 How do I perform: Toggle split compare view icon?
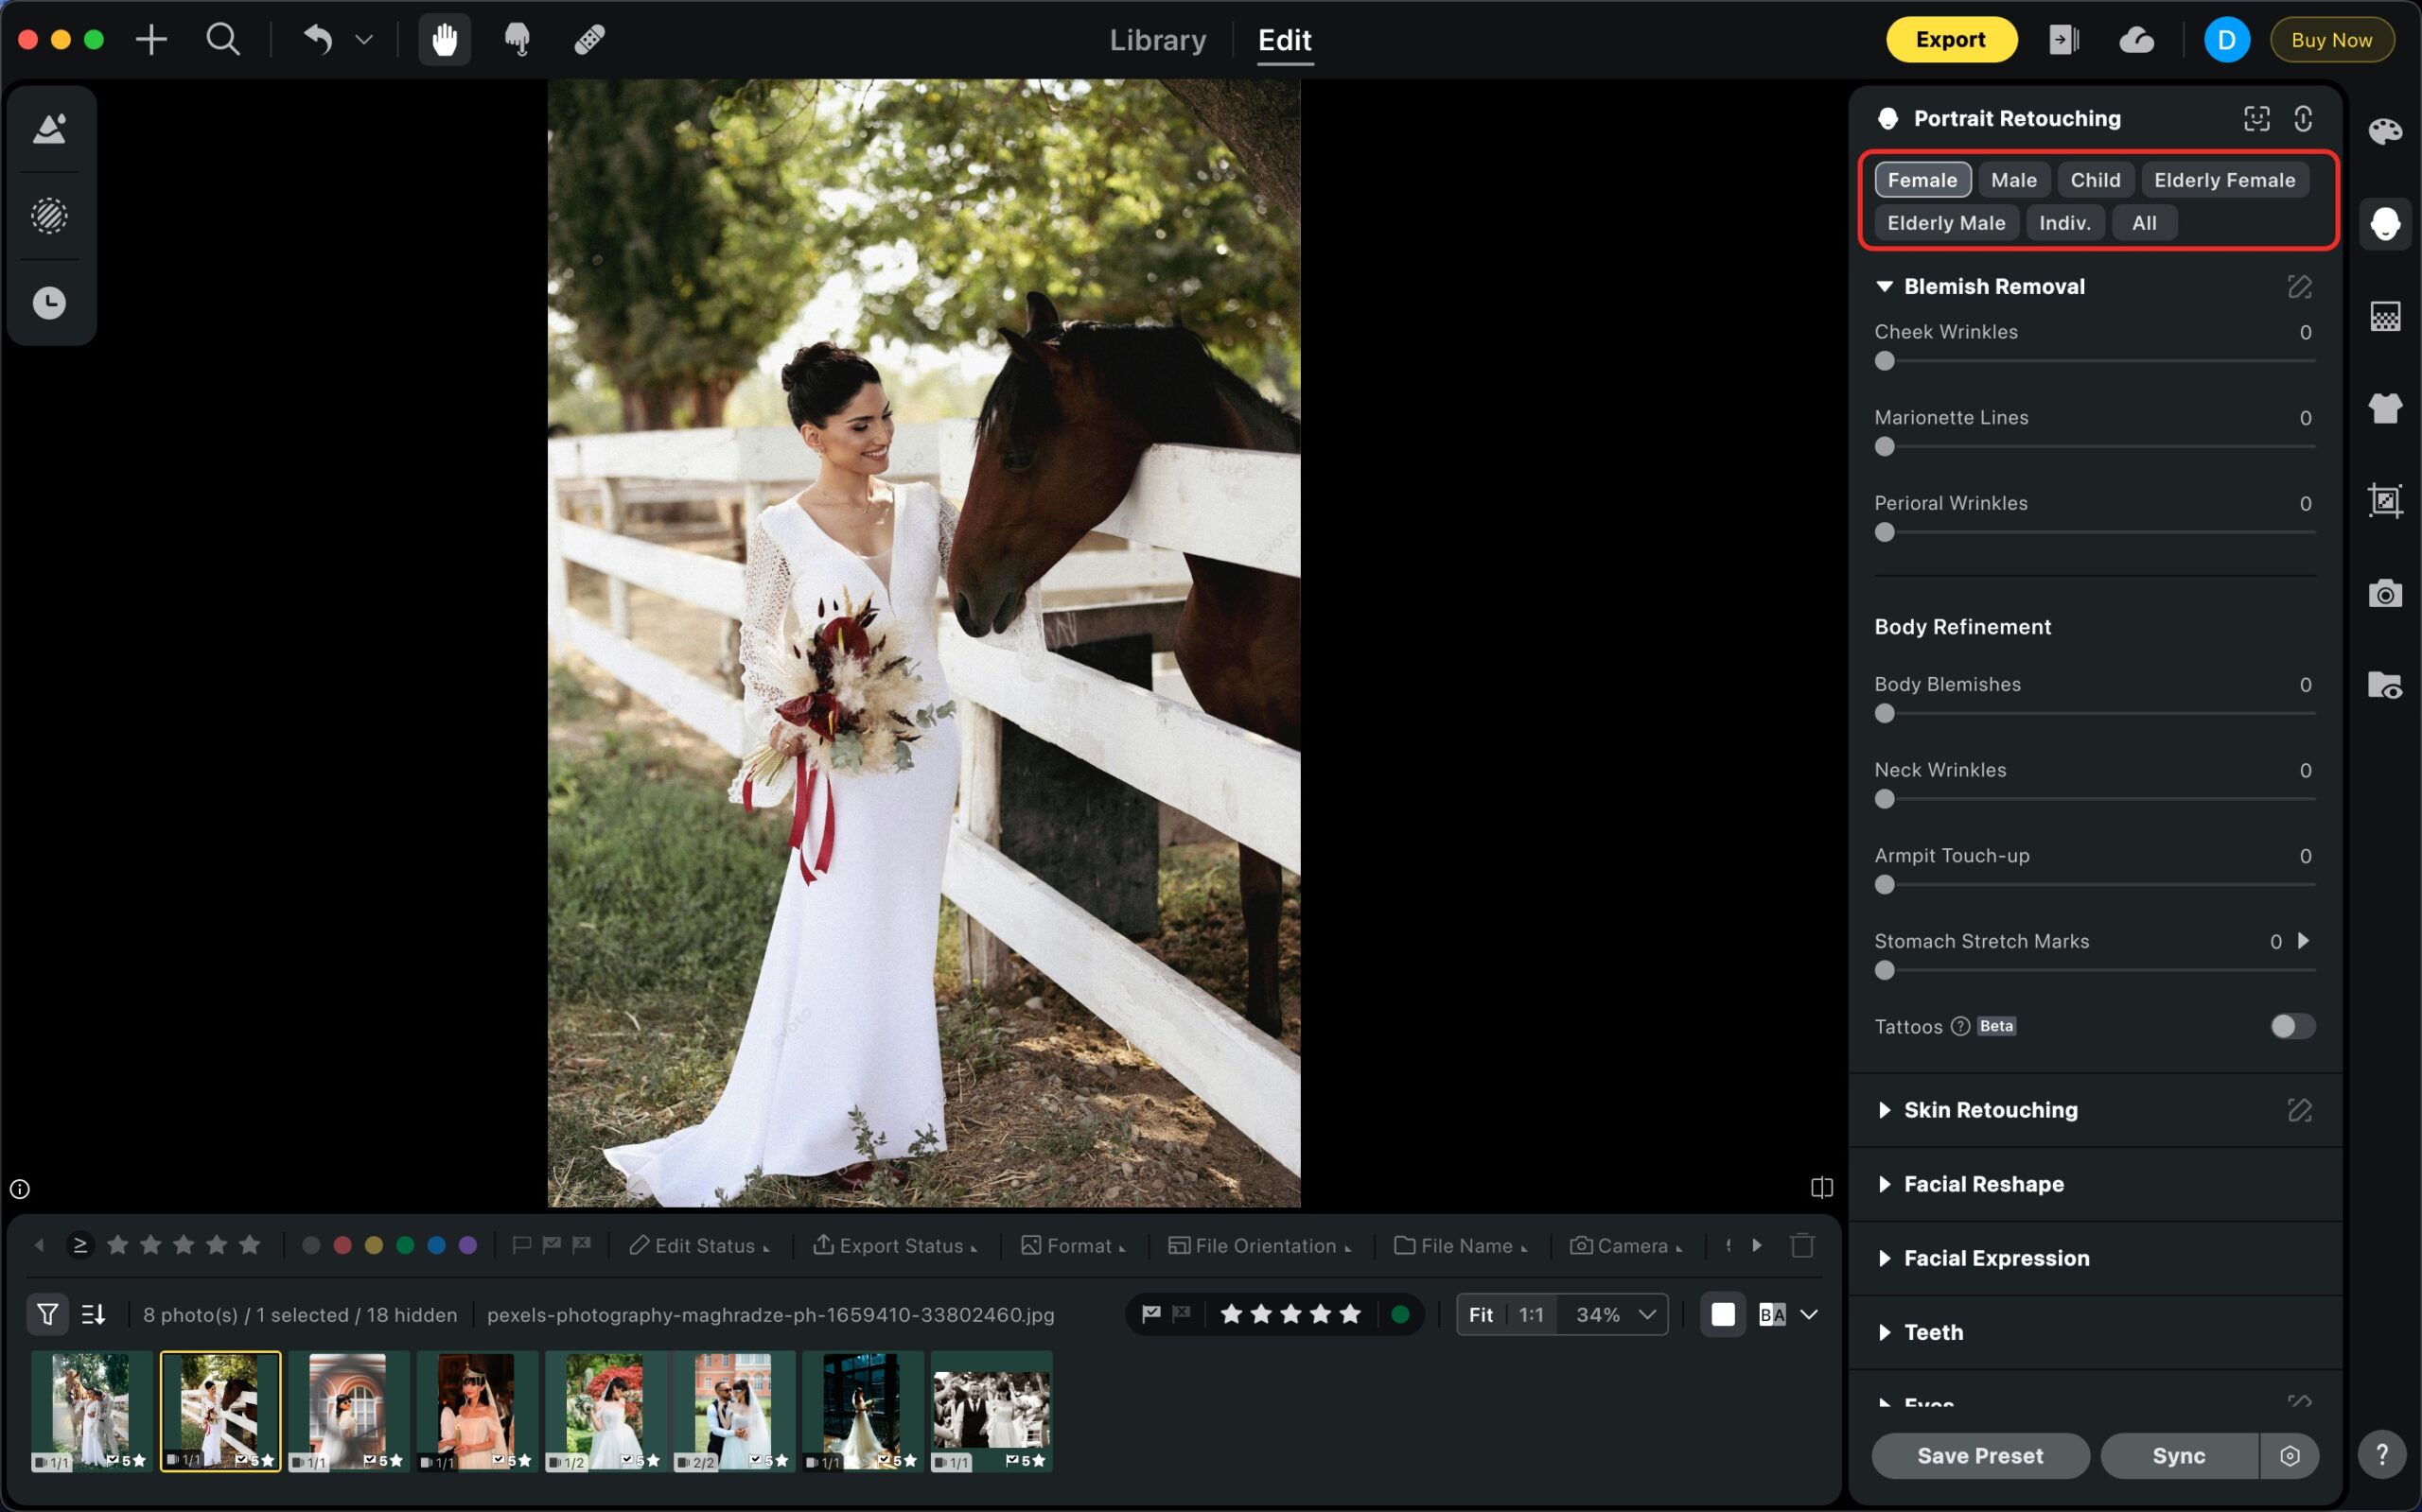click(1820, 1187)
